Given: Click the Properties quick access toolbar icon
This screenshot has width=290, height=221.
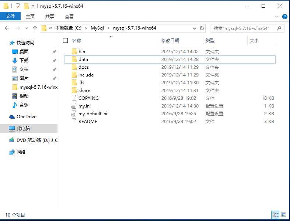Looking at the screenshot, I should tap(18, 6).
